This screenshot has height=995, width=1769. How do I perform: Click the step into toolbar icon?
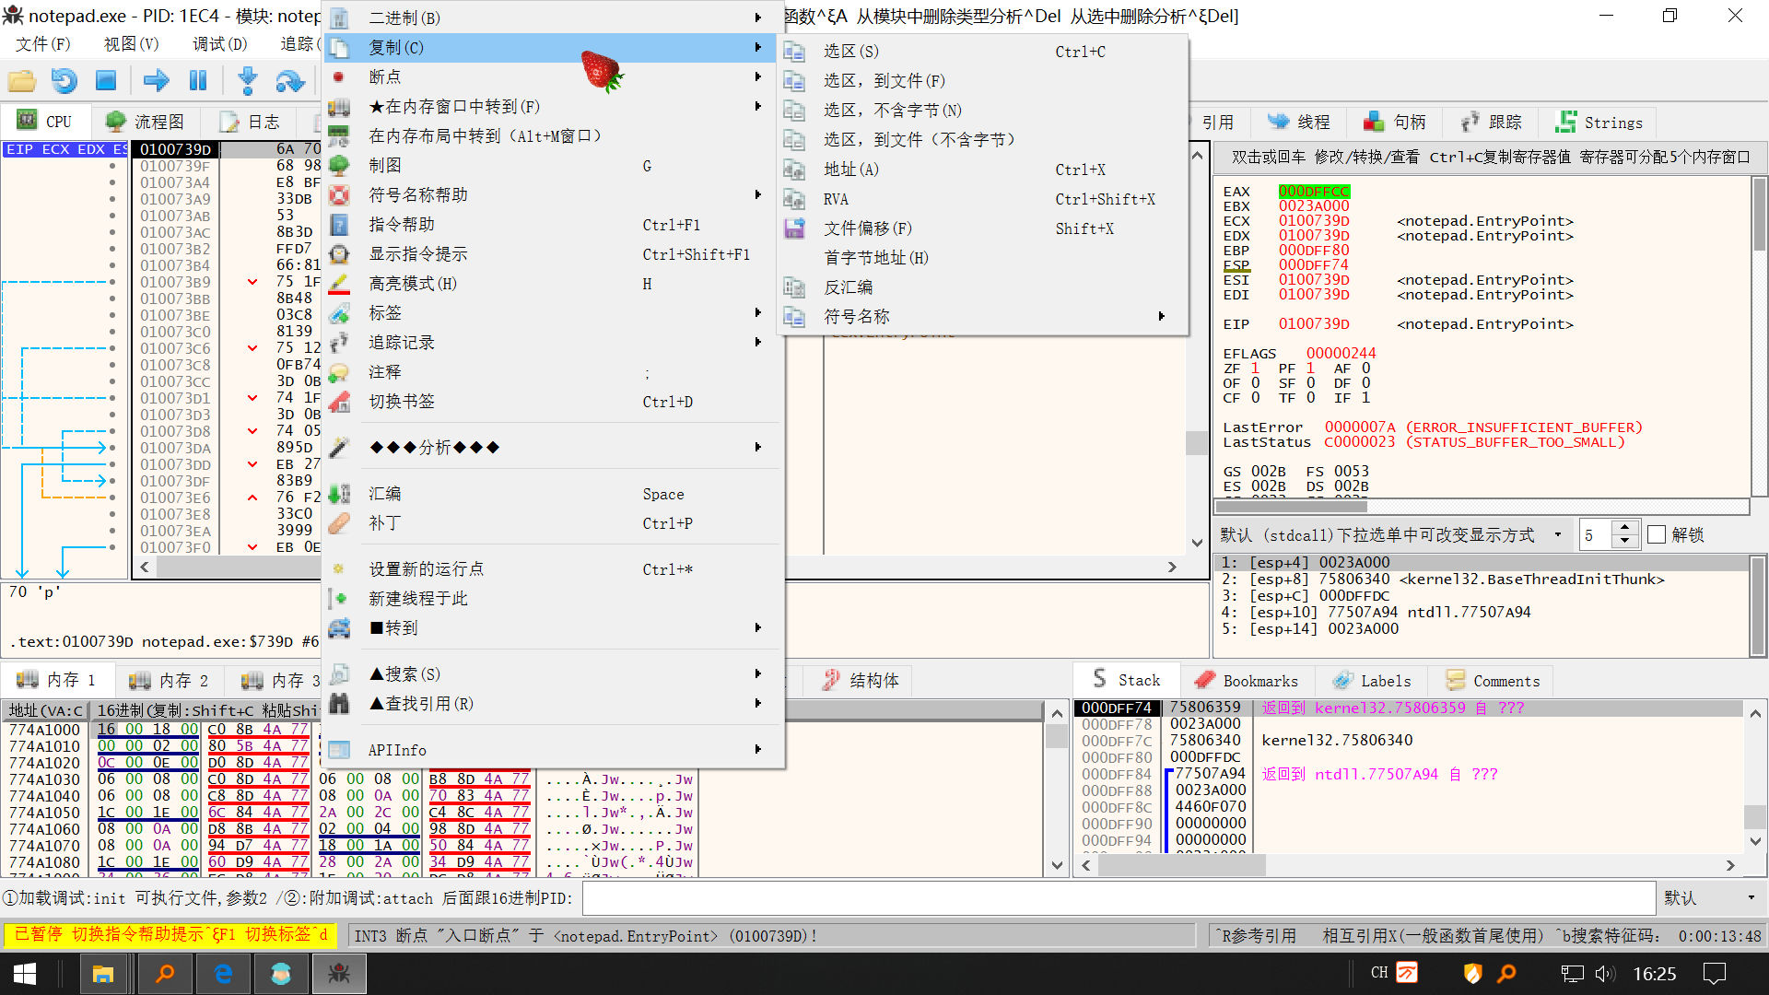247,81
